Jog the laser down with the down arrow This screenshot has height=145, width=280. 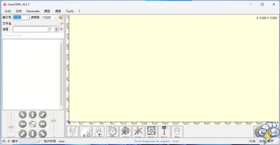pyautogui.click(x=33, y=134)
